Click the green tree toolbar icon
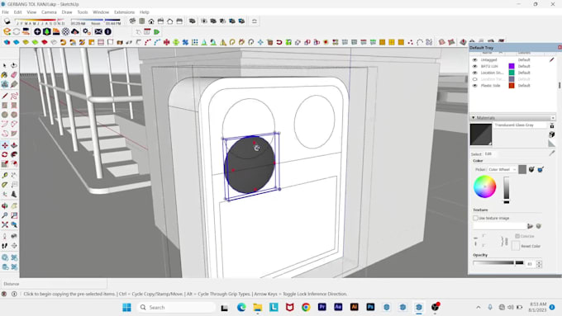This screenshot has width=562, height=316. (x=47, y=32)
